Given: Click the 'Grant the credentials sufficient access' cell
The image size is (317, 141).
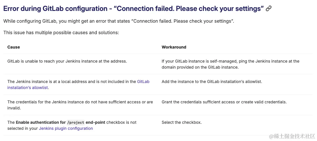Looking at the screenshot, I should coord(224,102).
